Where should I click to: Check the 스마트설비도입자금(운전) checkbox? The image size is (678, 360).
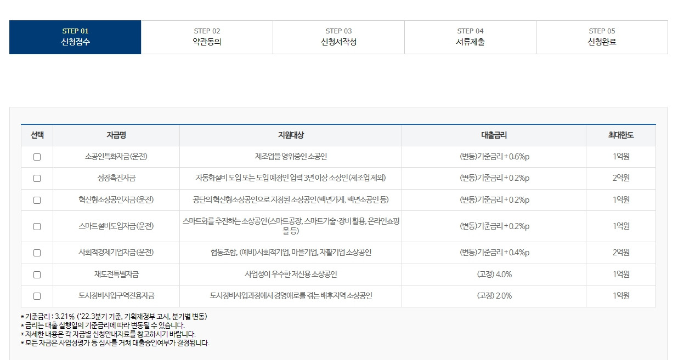[x=37, y=226]
